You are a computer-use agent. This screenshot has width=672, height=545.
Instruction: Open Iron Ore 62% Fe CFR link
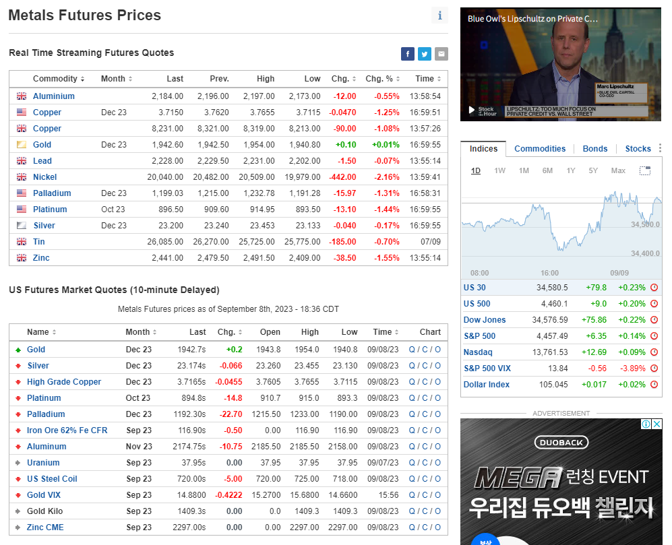67,430
